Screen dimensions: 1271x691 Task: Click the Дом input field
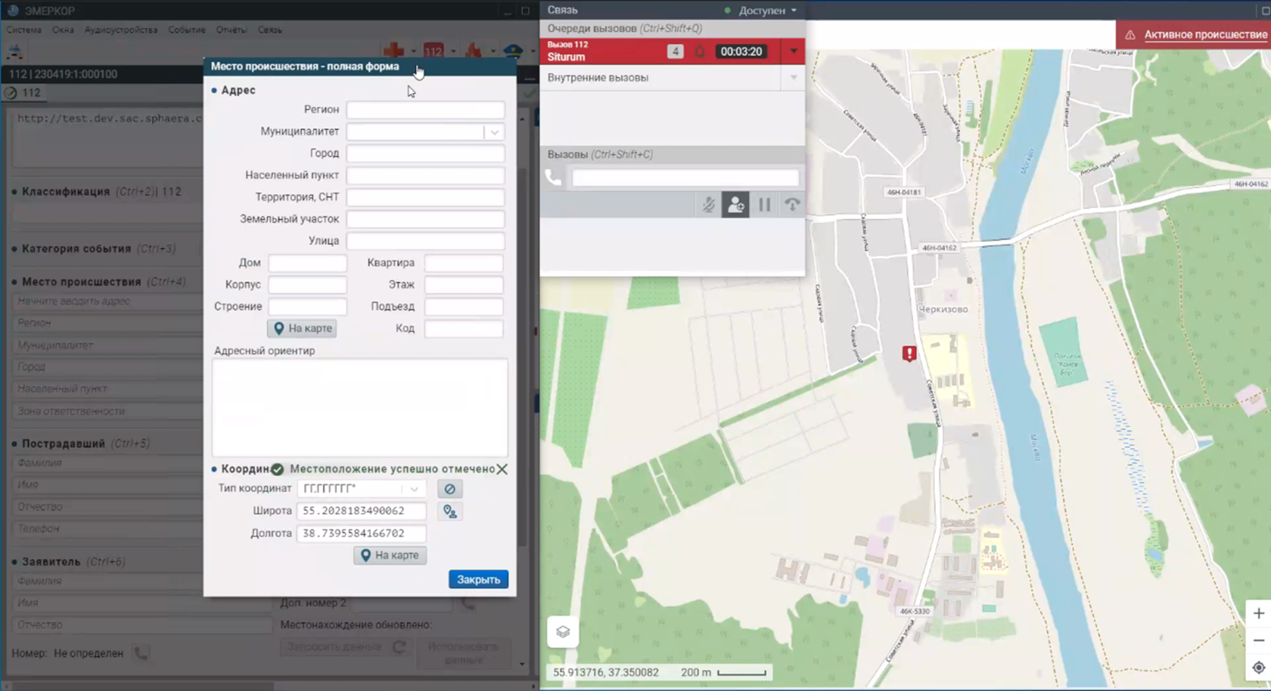(x=307, y=263)
